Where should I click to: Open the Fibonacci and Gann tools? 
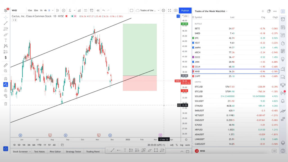6,29
